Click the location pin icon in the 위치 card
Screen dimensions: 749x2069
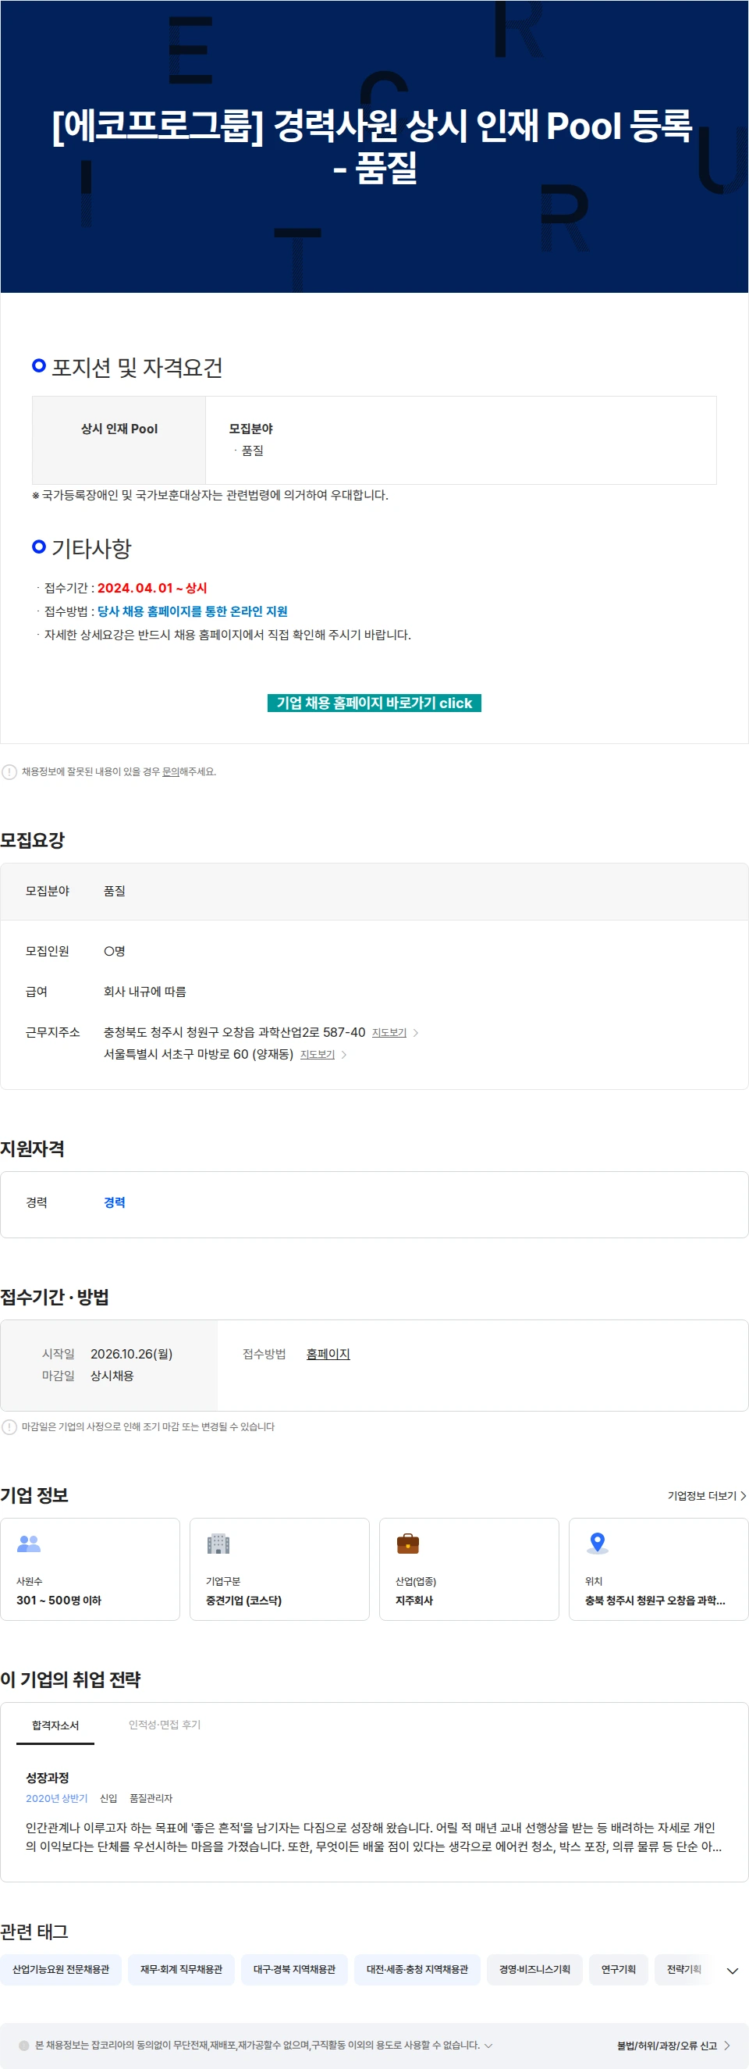[598, 1543]
